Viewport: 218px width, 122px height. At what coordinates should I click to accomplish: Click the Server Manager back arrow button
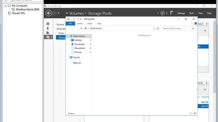[x=49, y=13]
